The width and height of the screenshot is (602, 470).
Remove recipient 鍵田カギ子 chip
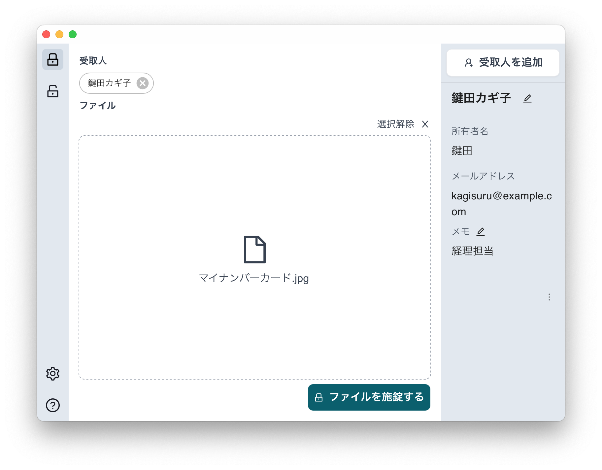(143, 83)
